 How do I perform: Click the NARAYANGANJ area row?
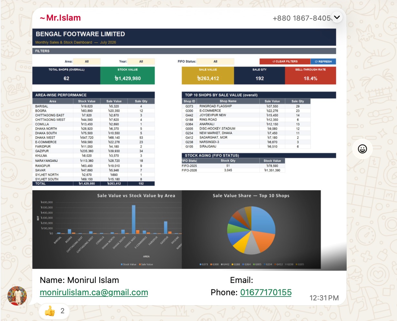(x=94, y=160)
